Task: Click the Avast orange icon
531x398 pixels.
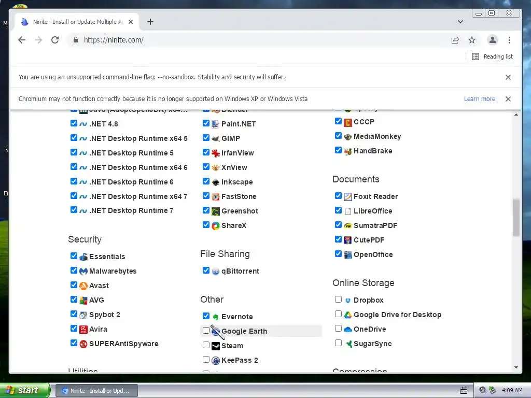Action: coord(83,286)
